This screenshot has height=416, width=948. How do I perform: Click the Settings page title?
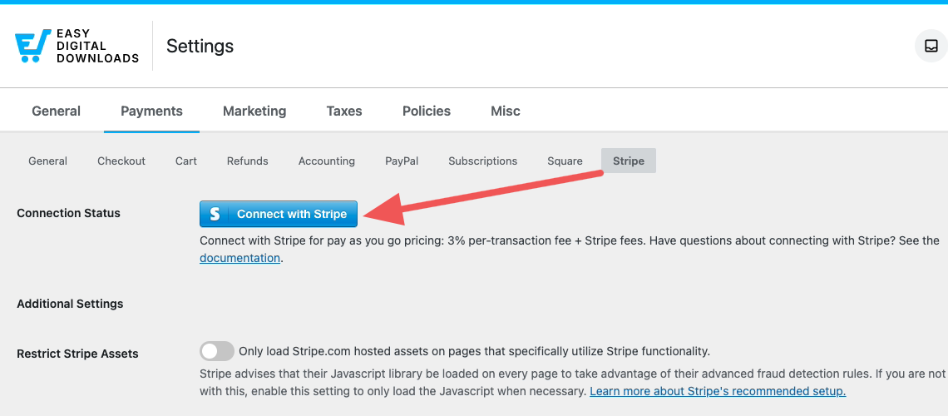200,46
